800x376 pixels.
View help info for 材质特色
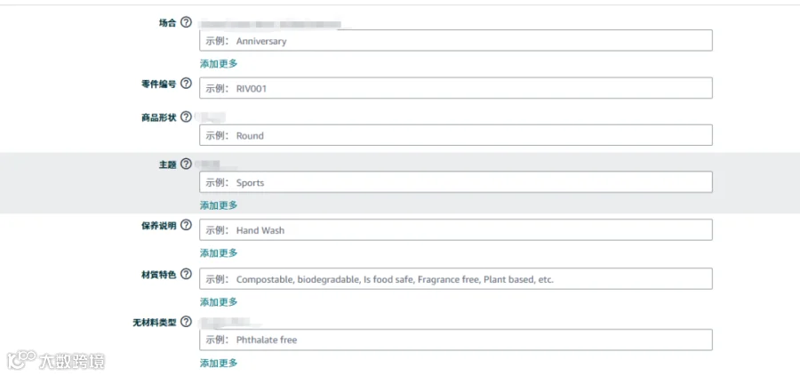[187, 274]
